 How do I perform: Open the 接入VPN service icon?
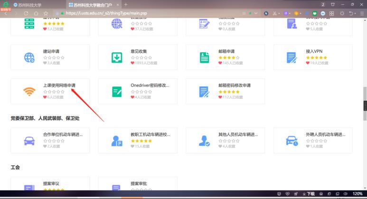coord(292,57)
